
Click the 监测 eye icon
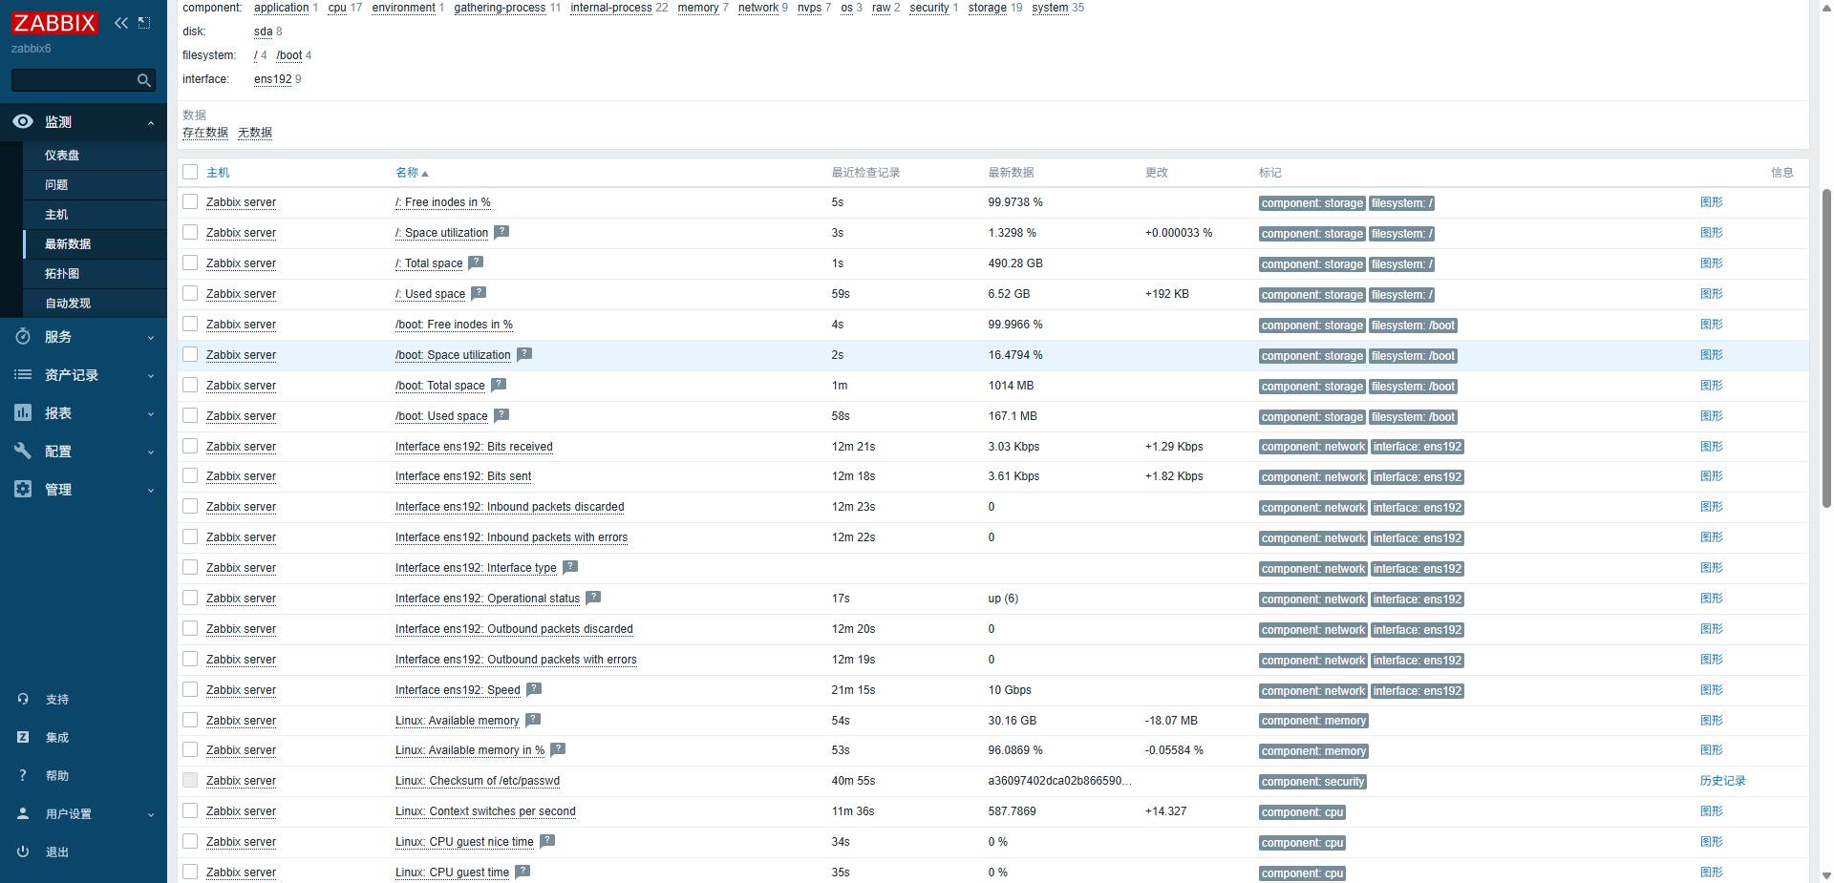pos(23,121)
